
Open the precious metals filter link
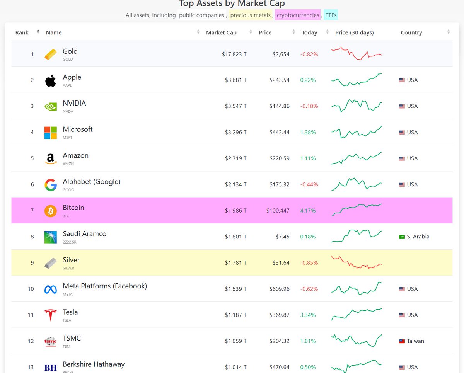pos(251,15)
